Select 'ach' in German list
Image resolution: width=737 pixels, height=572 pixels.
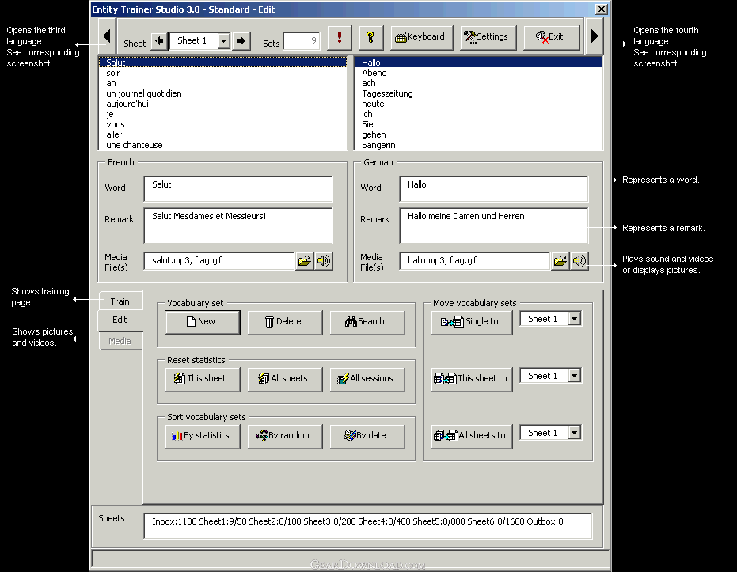pyautogui.click(x=478, y=83)
